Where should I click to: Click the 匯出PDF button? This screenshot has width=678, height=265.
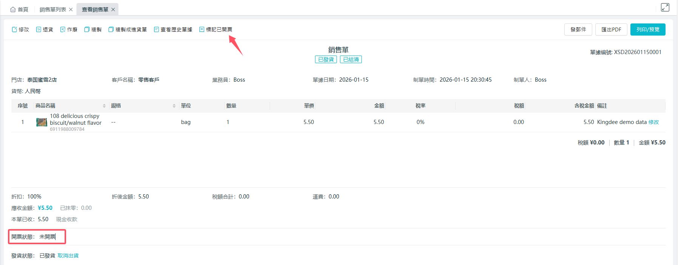[x=611, y=29]
